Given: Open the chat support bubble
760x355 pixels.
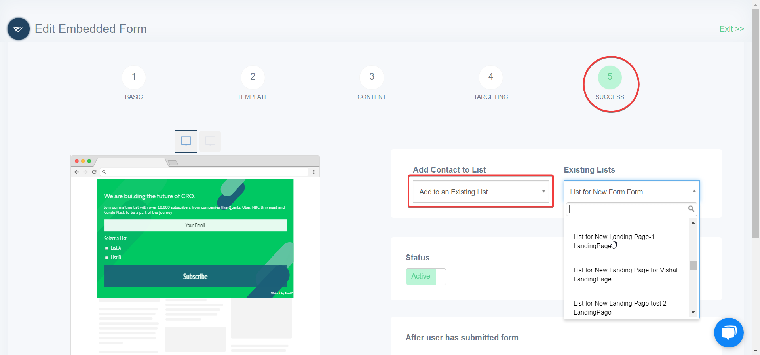Looking at the screenshot, I should click(x=729, y=332).
